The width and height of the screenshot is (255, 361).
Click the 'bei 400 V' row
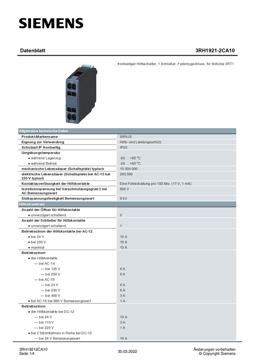tap(50, 296)
